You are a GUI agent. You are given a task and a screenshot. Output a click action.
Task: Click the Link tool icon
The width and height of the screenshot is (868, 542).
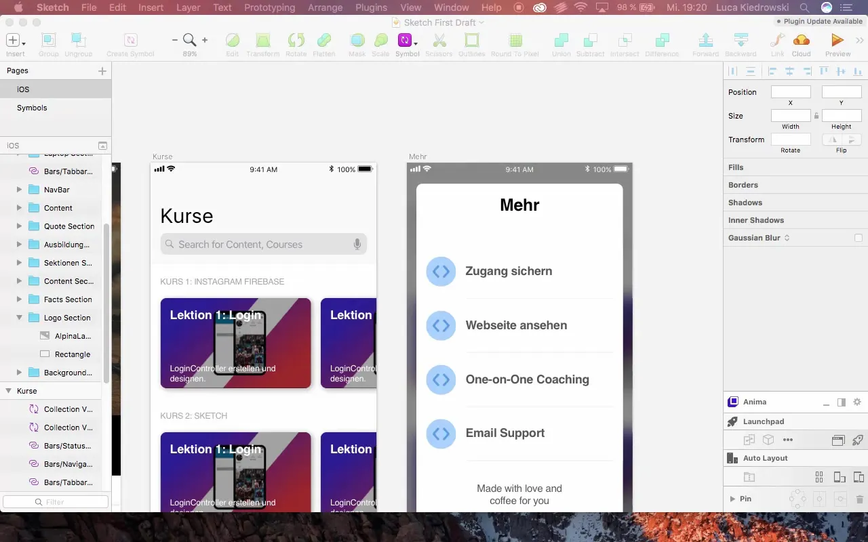[x=778, y=41]
